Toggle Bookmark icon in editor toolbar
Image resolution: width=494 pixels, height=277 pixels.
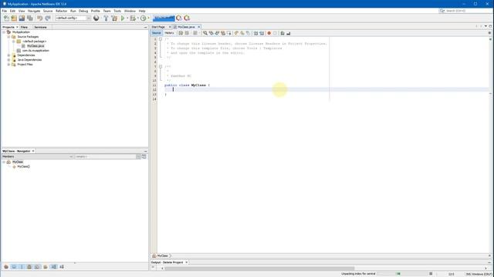[x=248, y=33]
